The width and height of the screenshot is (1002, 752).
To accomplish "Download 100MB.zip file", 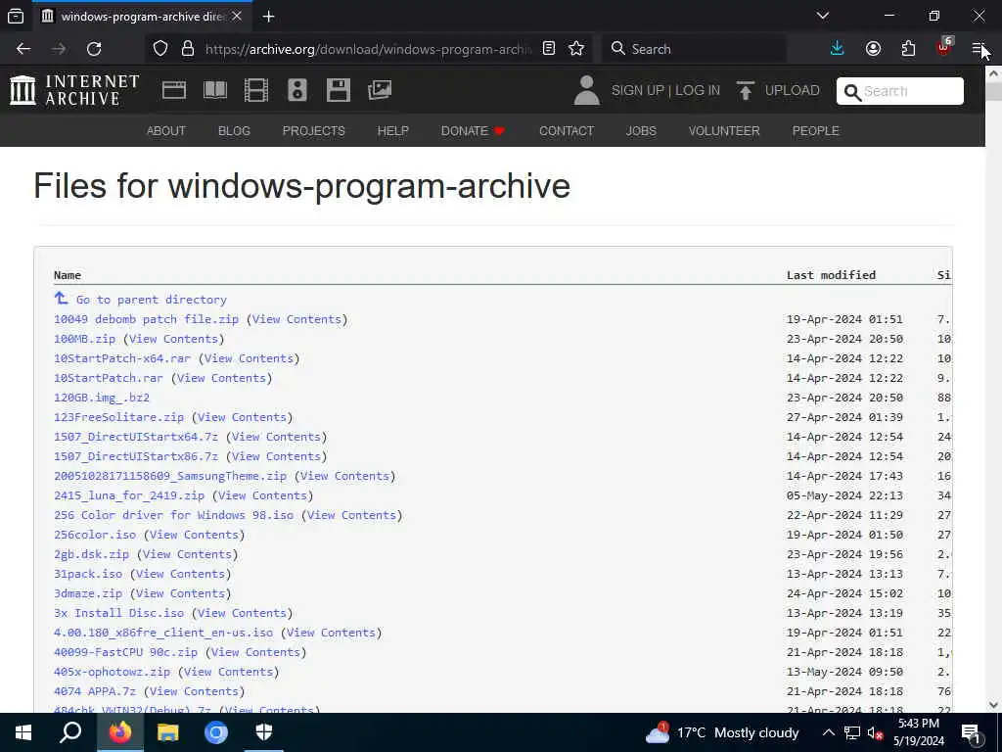I will pos(85,339).
